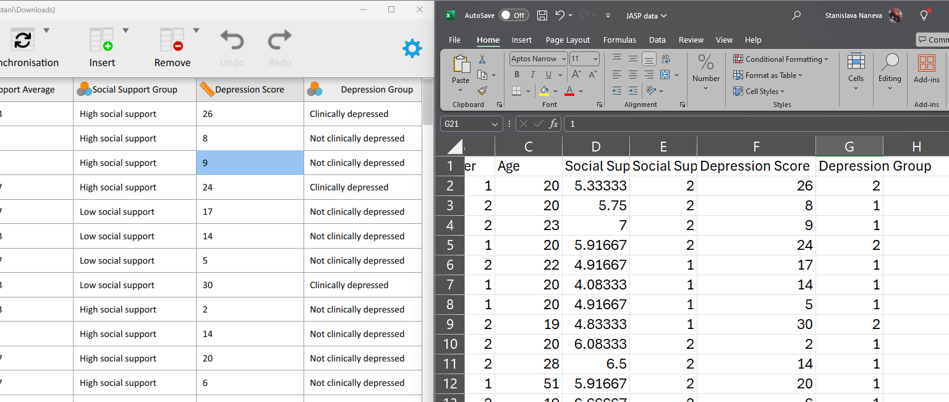Click the Cut scissors icon in Excel
Image resolution: width=949 pixels, height=402 pixels.
click(x=482, y=59)
